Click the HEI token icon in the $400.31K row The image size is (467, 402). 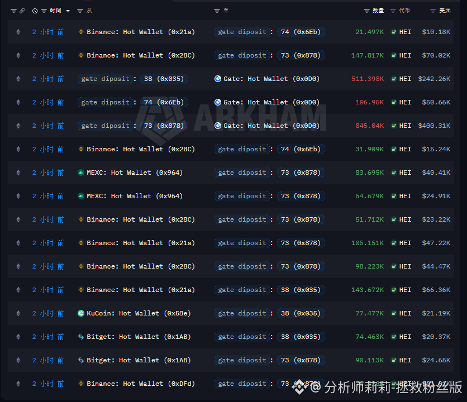pos(394,126)
